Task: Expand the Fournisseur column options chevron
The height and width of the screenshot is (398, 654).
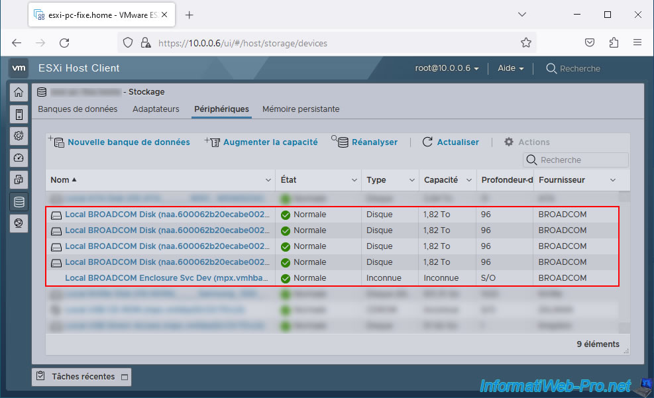Action: (x=613, y=180)
